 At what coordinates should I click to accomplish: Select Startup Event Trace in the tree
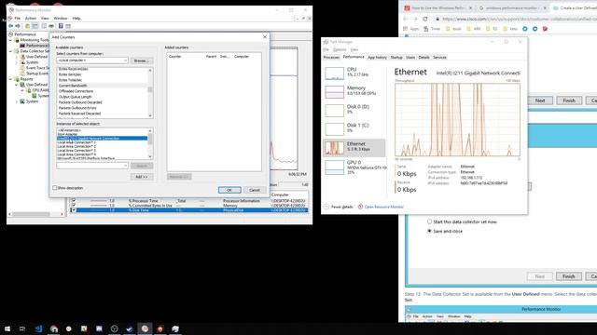click(x=37, y=74)
